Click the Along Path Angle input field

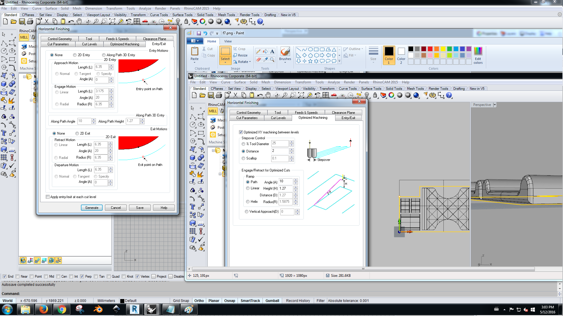84,121
